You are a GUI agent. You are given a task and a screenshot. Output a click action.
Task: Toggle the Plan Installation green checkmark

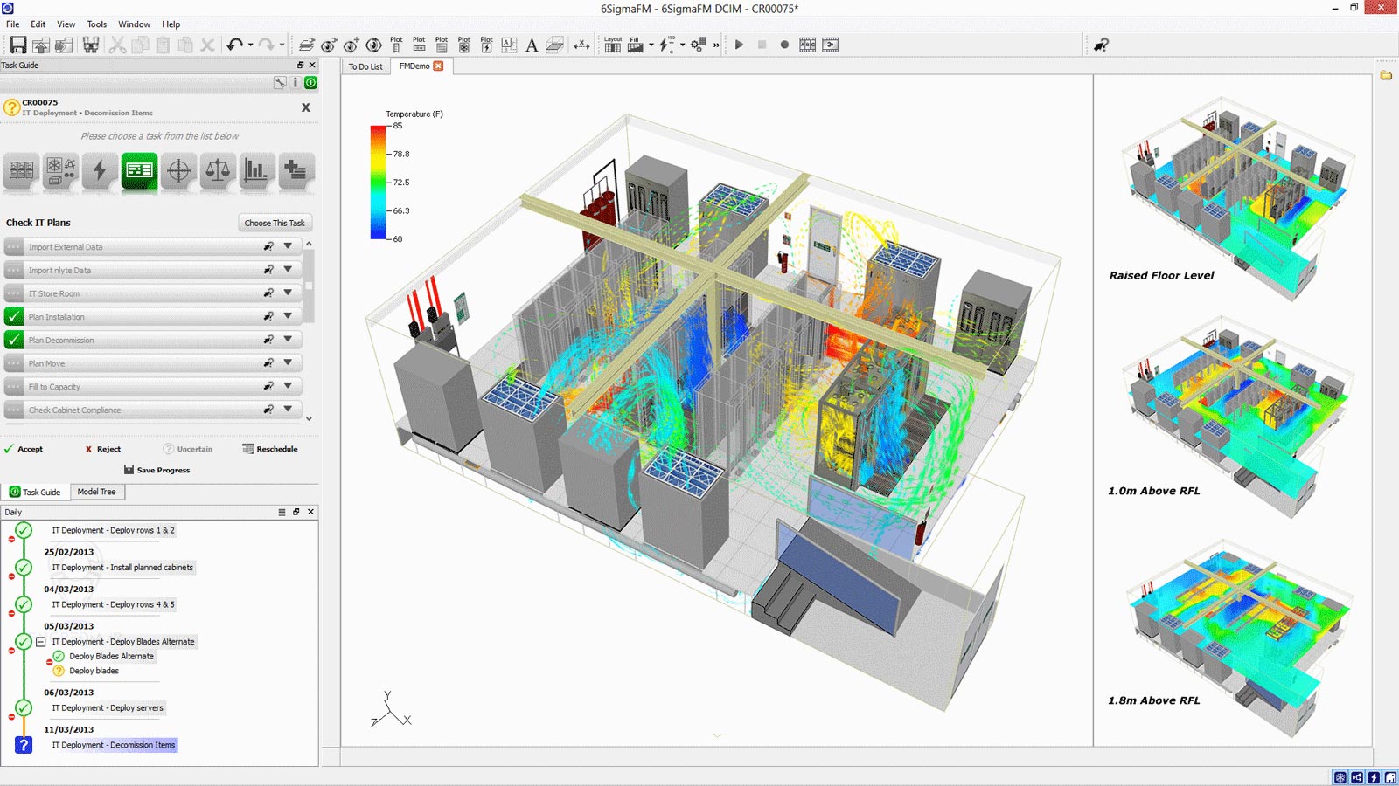[14, 317]
